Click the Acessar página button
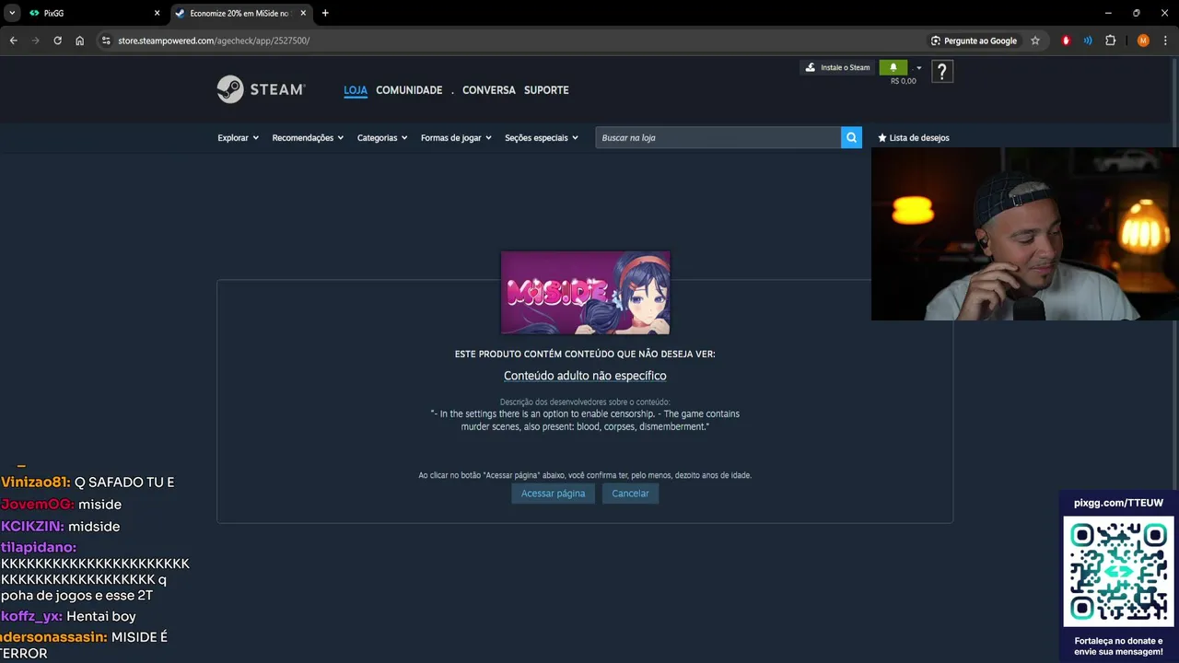The image size is (1179, 663). tap(553, 494)
